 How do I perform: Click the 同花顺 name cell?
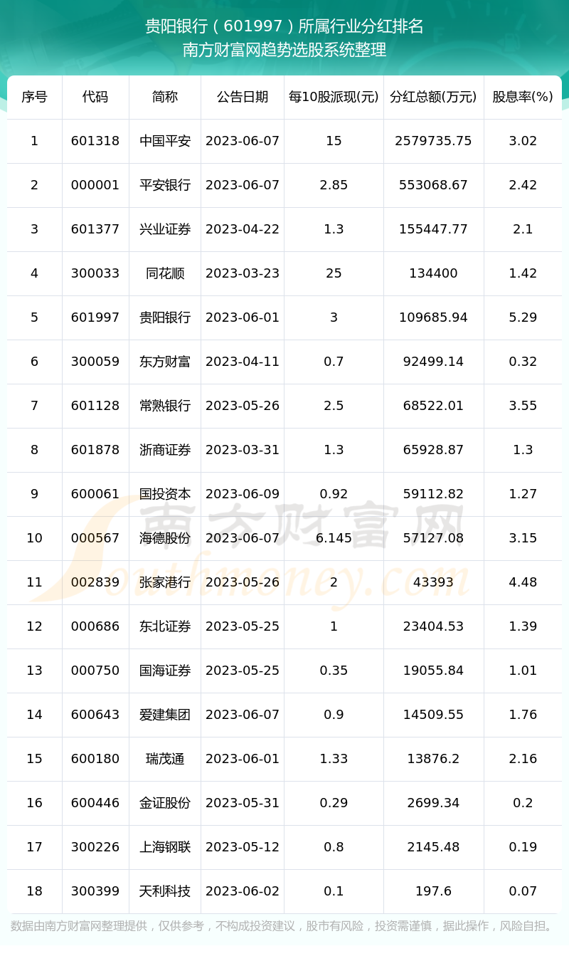tap(165, 273)
